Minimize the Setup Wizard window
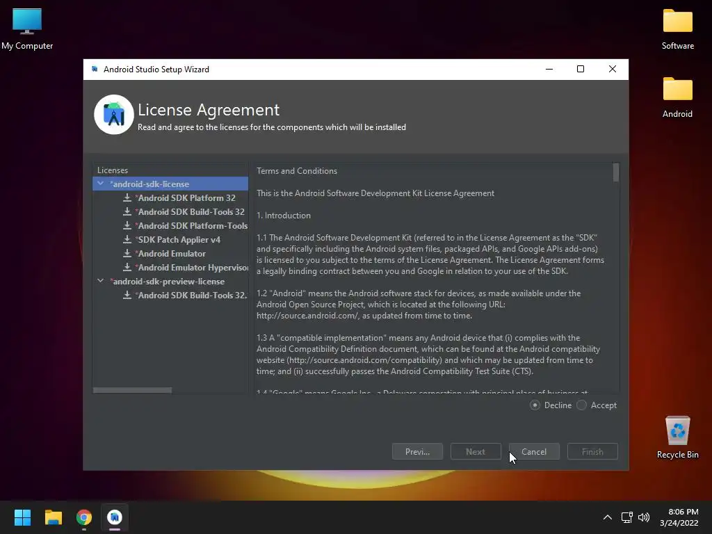 pos(549,69)
